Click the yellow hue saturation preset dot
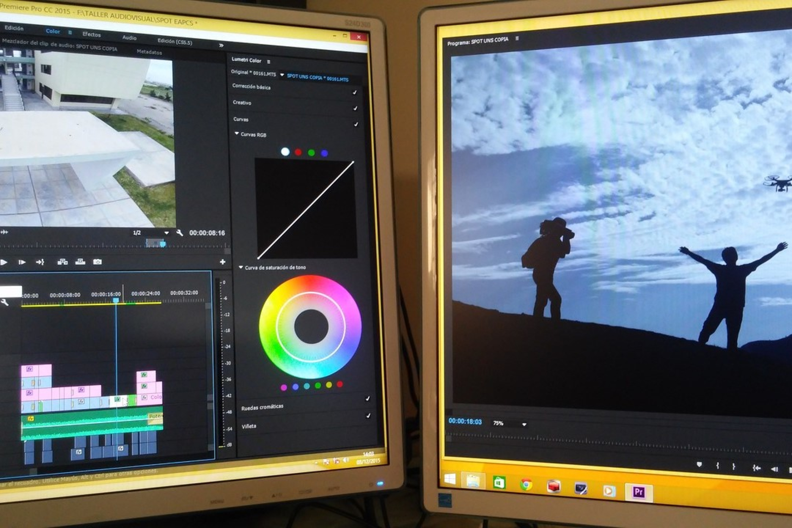 point(329,385)
